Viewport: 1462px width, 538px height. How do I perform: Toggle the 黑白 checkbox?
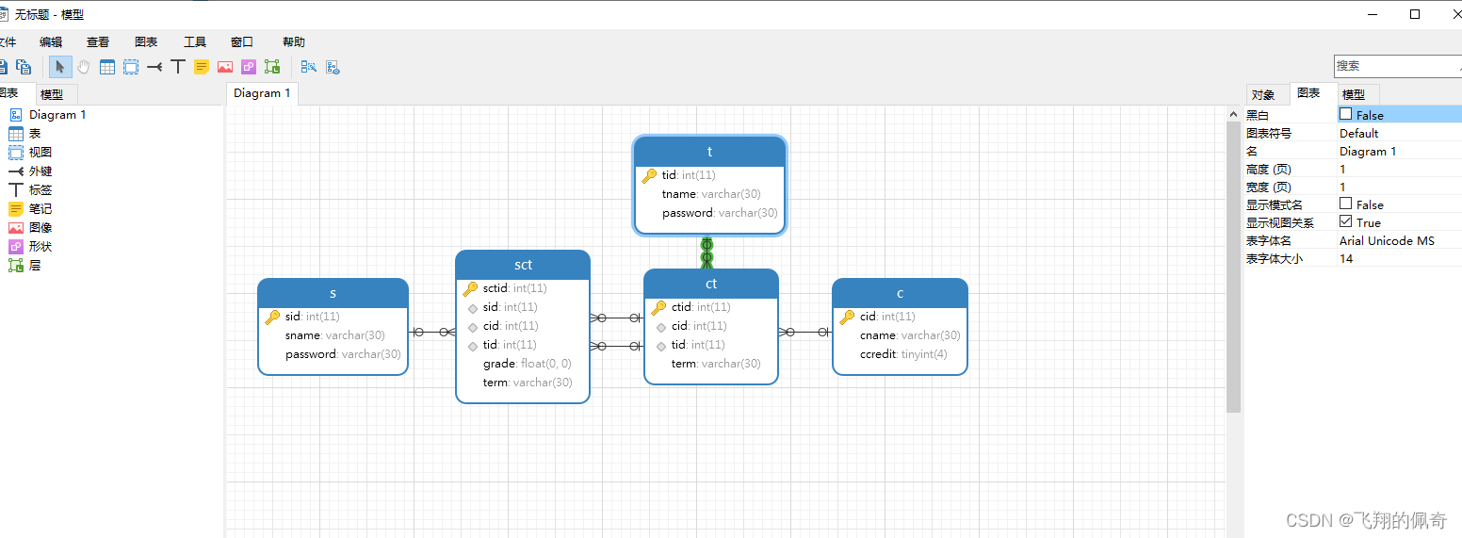pyautogui.click(x=1346, y=114)
